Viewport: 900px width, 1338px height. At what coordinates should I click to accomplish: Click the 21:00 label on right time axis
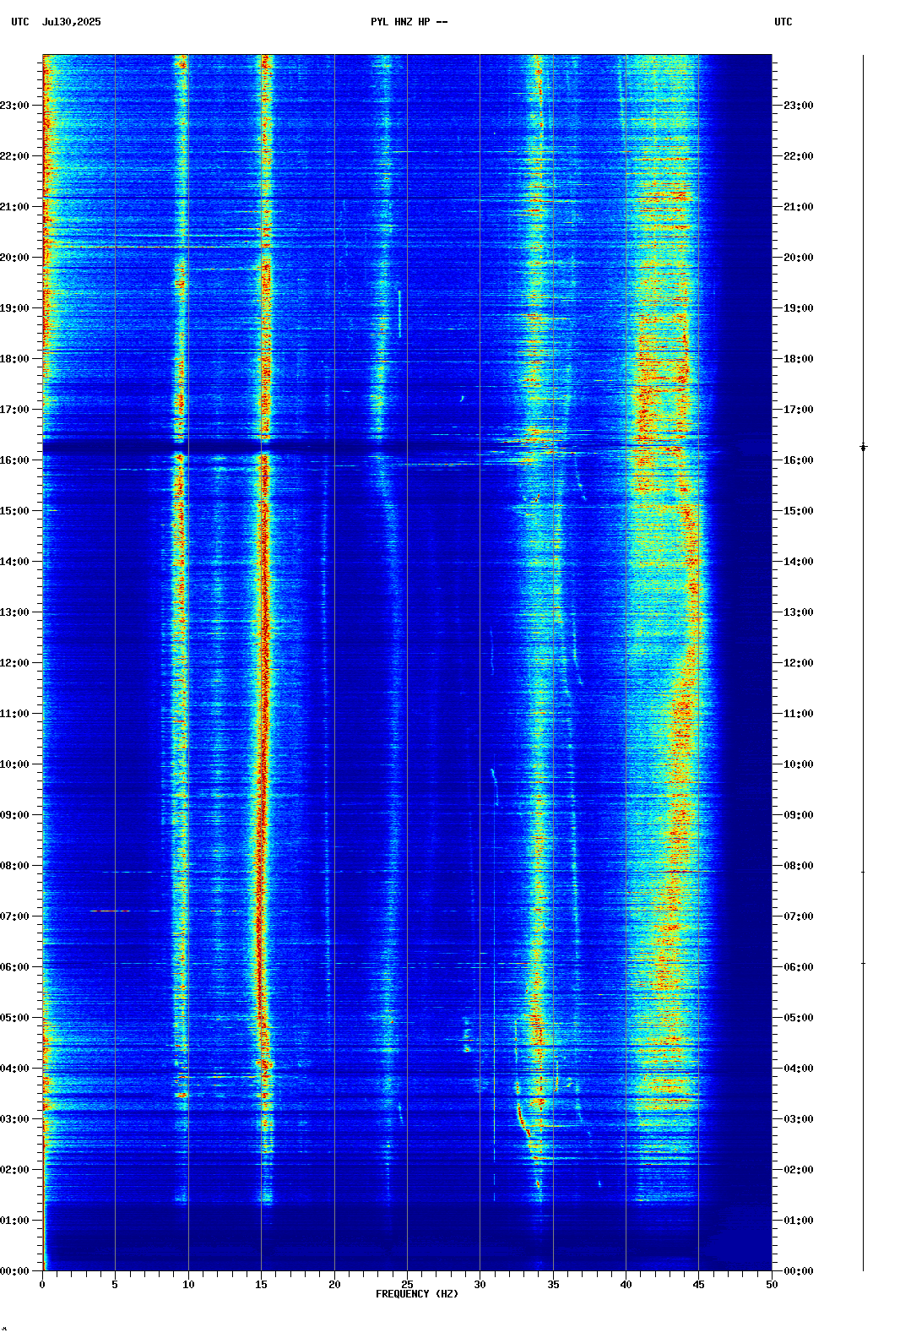click(799, 207)
